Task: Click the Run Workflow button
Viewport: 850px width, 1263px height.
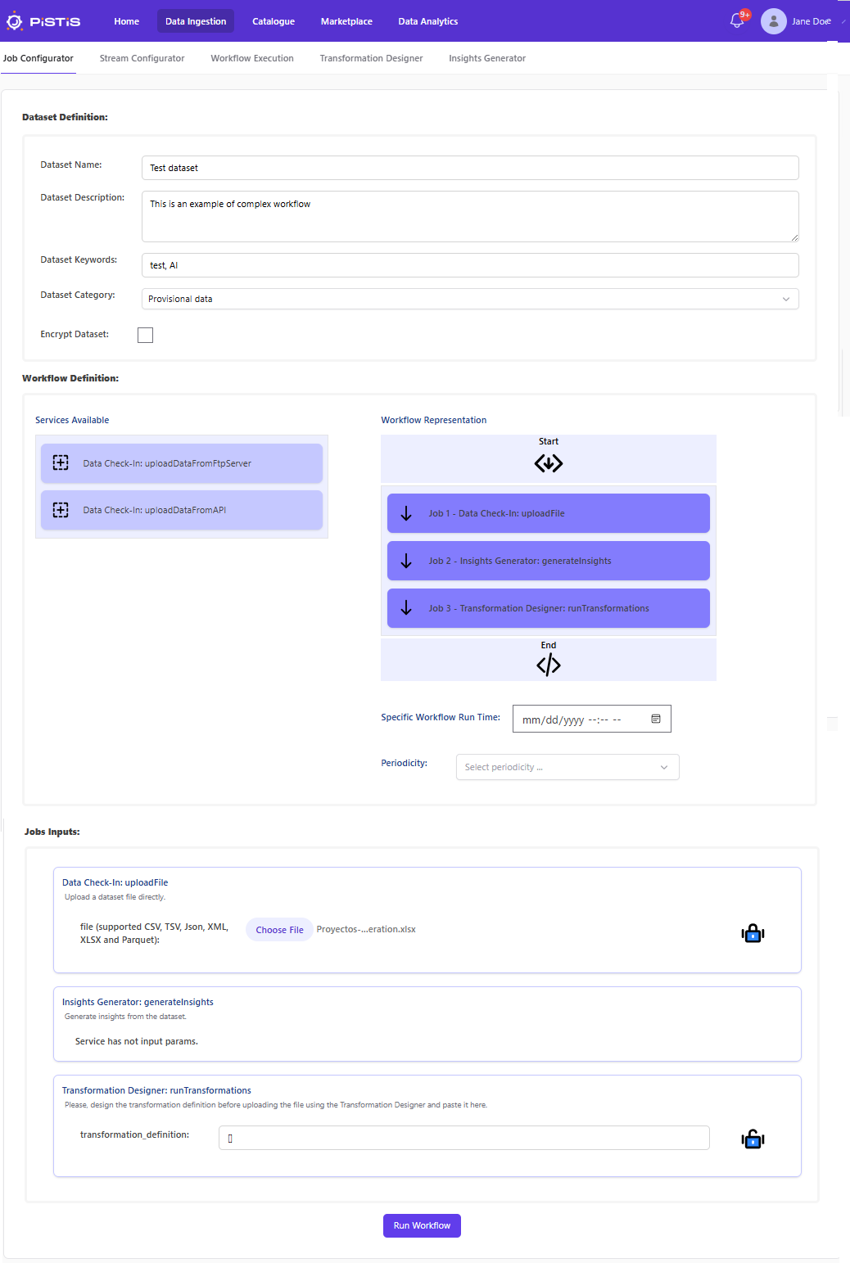Action: pos(422,1225)
